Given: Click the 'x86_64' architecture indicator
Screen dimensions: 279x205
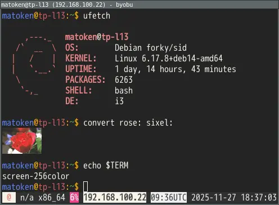Looking at the screenshot, I should click(x=52, y=198).
